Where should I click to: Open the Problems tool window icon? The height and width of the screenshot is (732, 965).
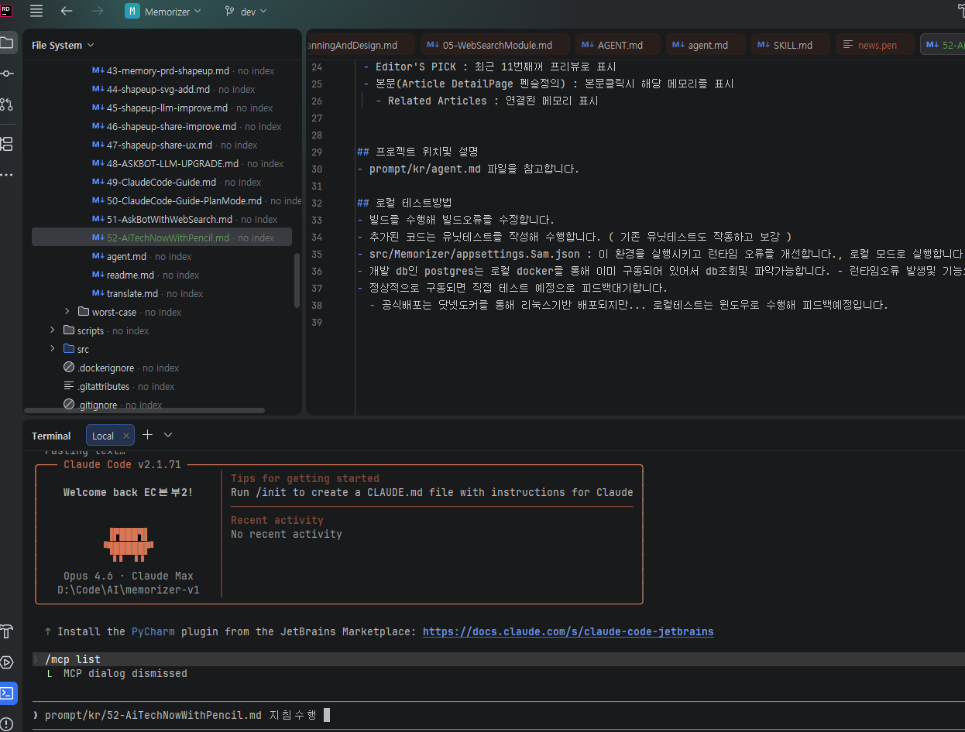[x=7, y=724]
